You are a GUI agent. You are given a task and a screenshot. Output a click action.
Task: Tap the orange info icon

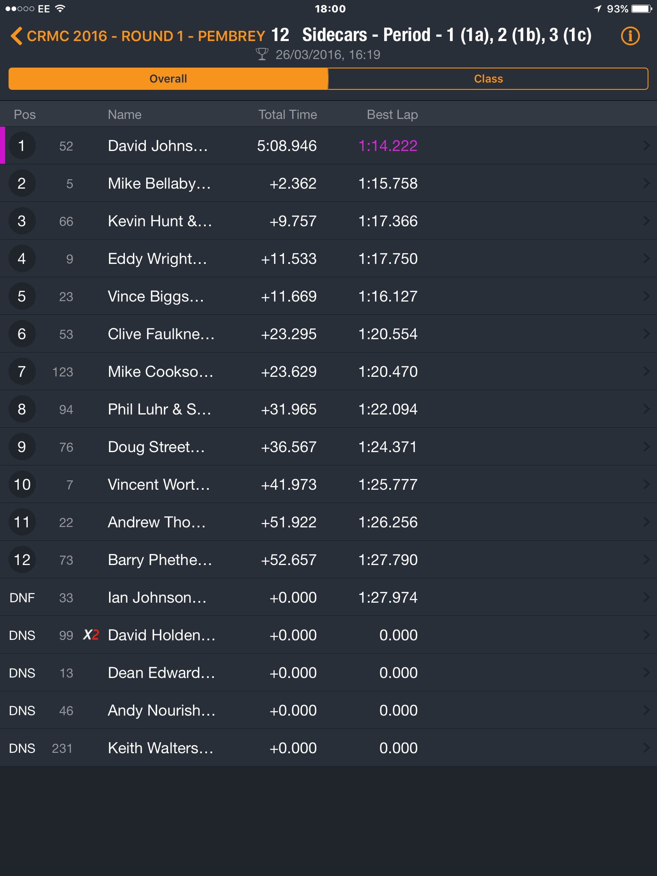point(630,36)
